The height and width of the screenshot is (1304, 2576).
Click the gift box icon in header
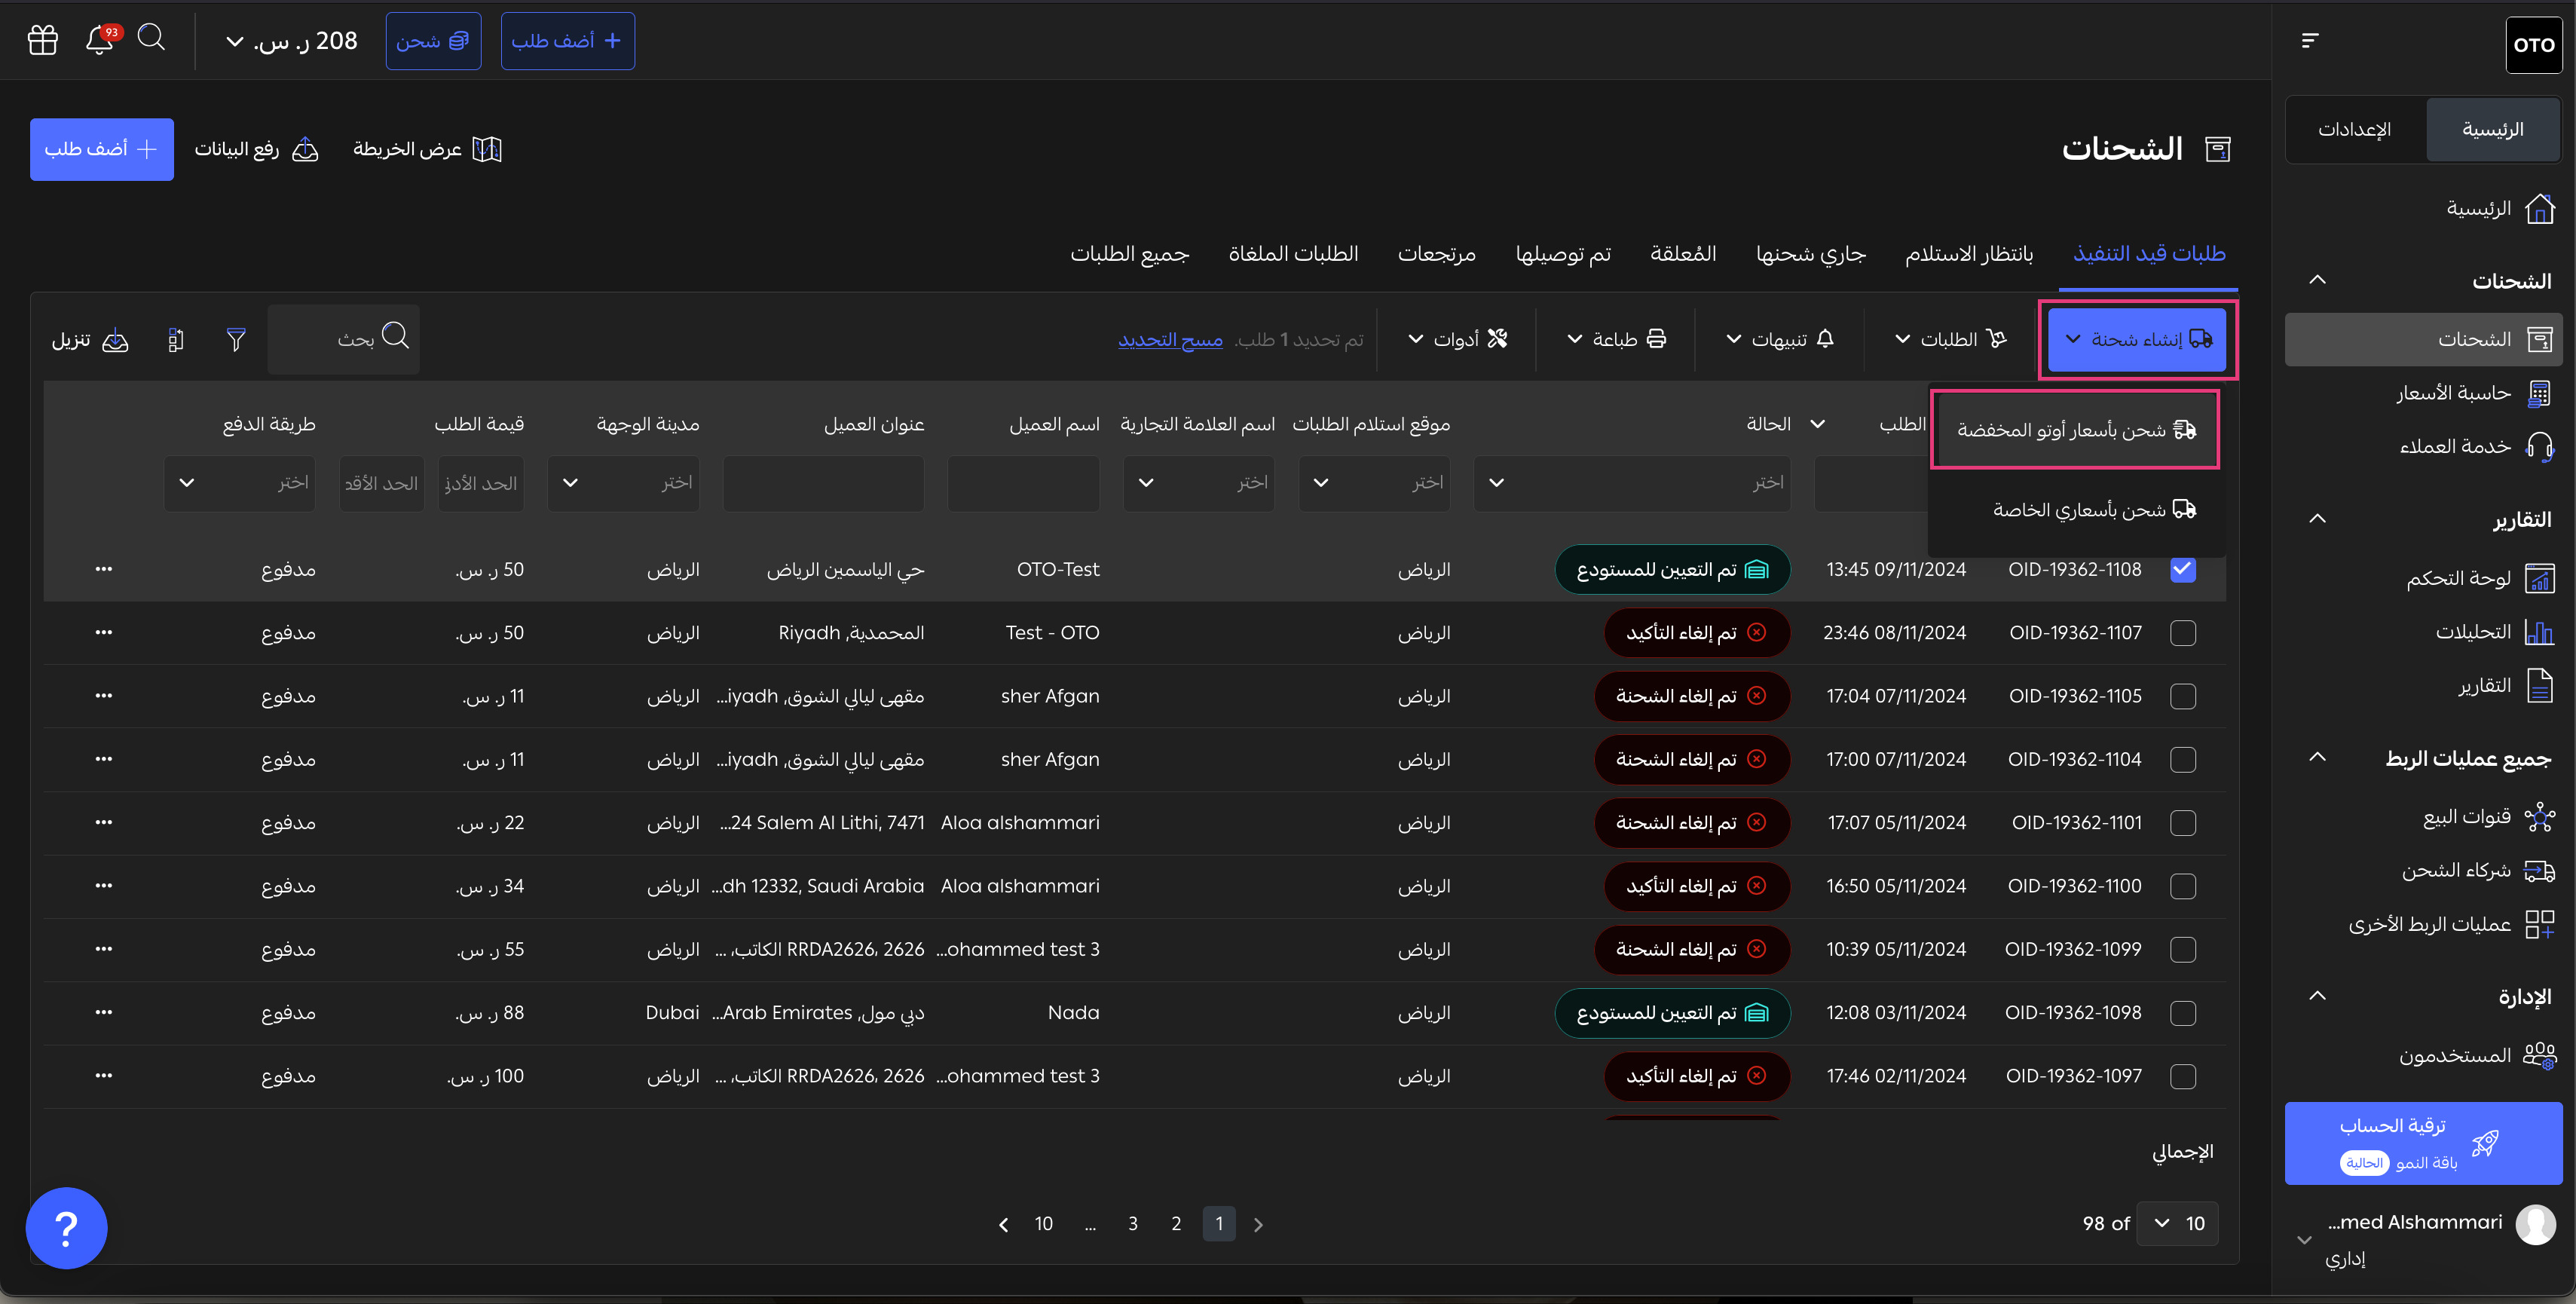[43, 40]
